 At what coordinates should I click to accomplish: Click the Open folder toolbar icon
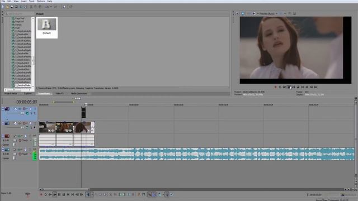click(7, 7)
